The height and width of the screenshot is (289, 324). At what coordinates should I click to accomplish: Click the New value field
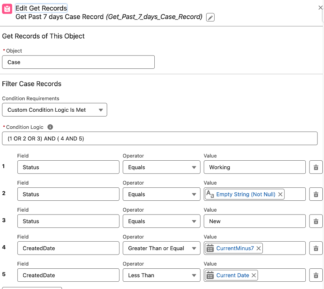pos(255,221)
